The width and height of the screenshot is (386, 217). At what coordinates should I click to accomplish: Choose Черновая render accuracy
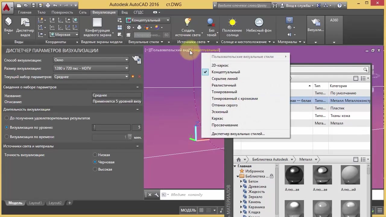tap(95, 162)
